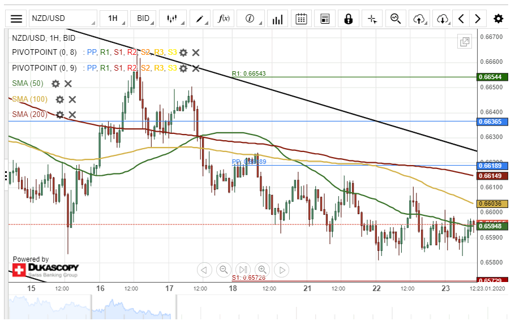Image resolution: width=515 pixels, height=321 pixels.
Task: Activate the crosshair cursor tool
Action: pos(372,18)
